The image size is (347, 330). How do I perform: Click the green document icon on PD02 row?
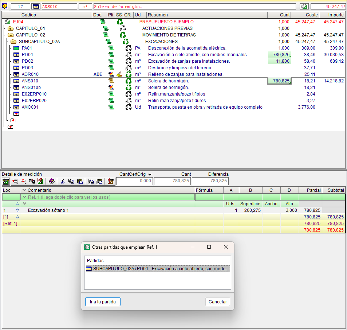click(x=111, y=61)
